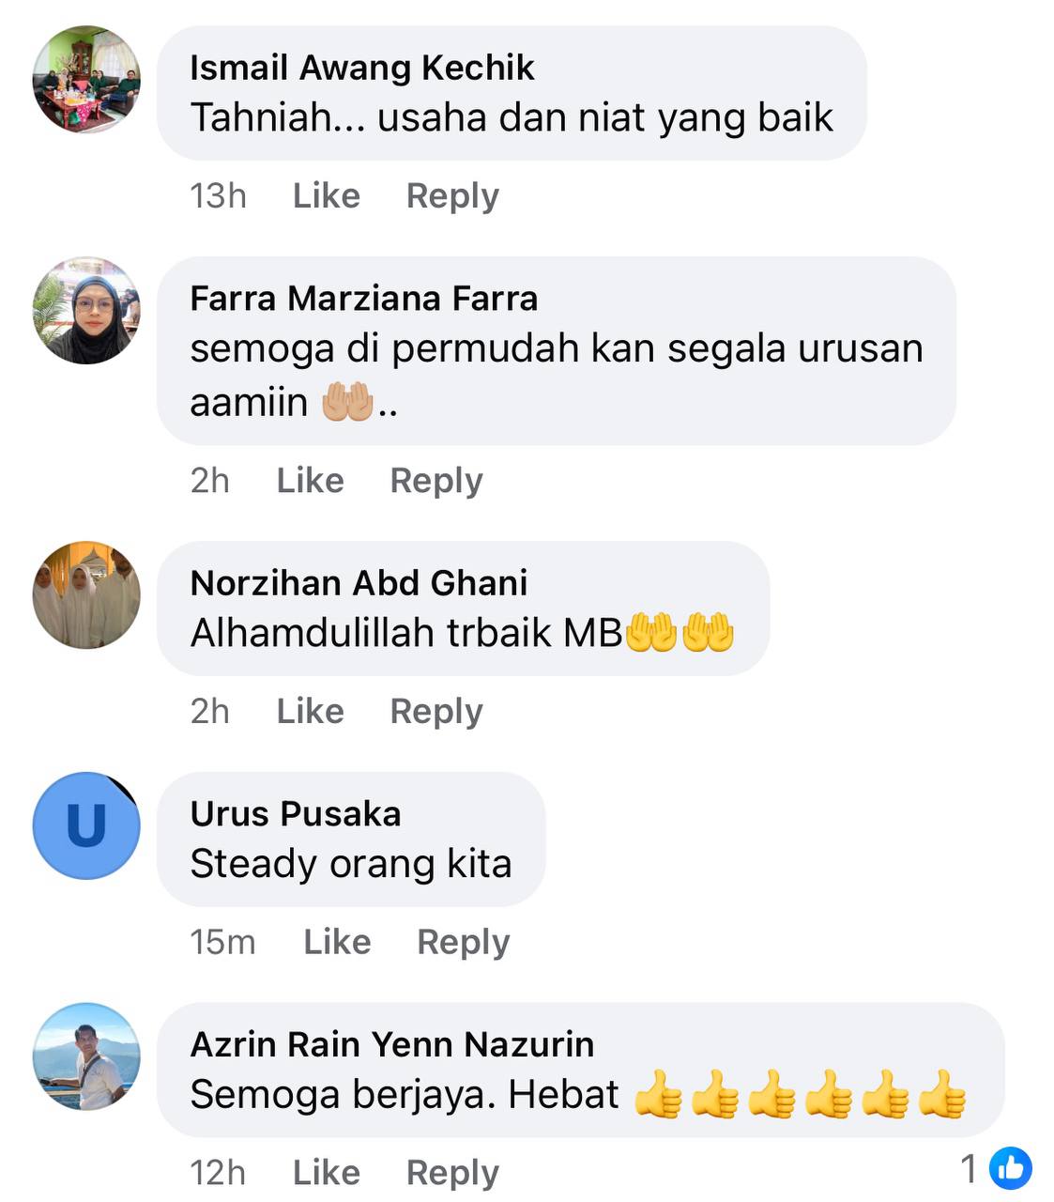Like the Urus Pusaka comment

click(337, 941)
